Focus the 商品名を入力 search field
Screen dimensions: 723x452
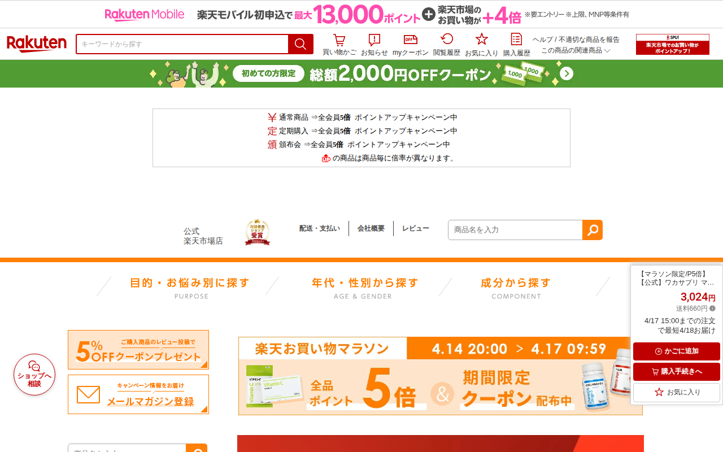(515, 230)
